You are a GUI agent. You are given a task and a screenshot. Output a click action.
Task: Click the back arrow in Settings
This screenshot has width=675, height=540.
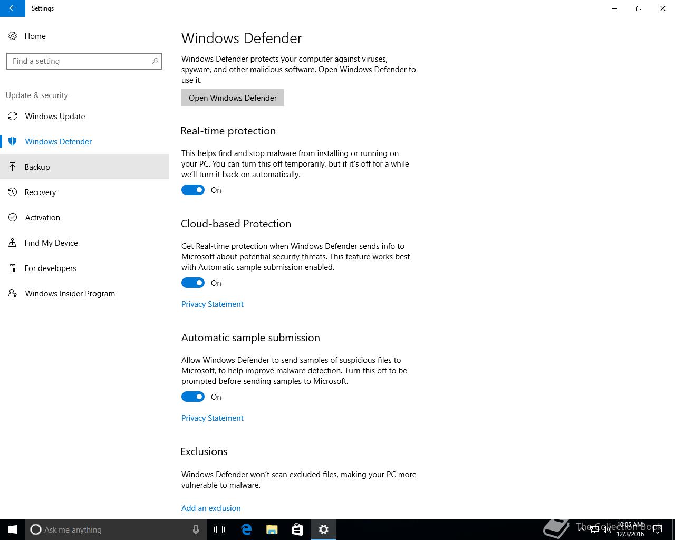[x=13, y=8]
